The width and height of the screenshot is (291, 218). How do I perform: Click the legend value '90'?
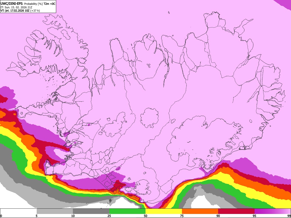(x=218, y=216)
